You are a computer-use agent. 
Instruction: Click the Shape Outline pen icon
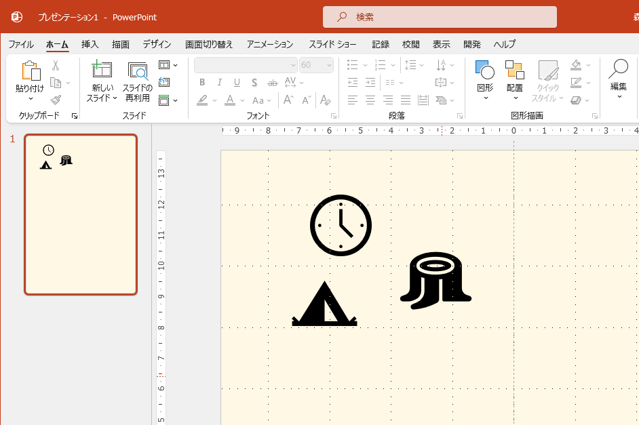[576, 83]
